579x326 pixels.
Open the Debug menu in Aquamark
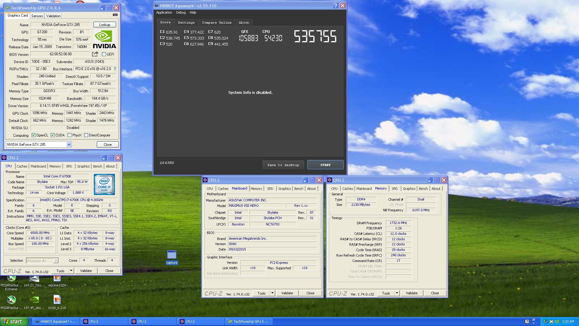(x=181, y=12)
